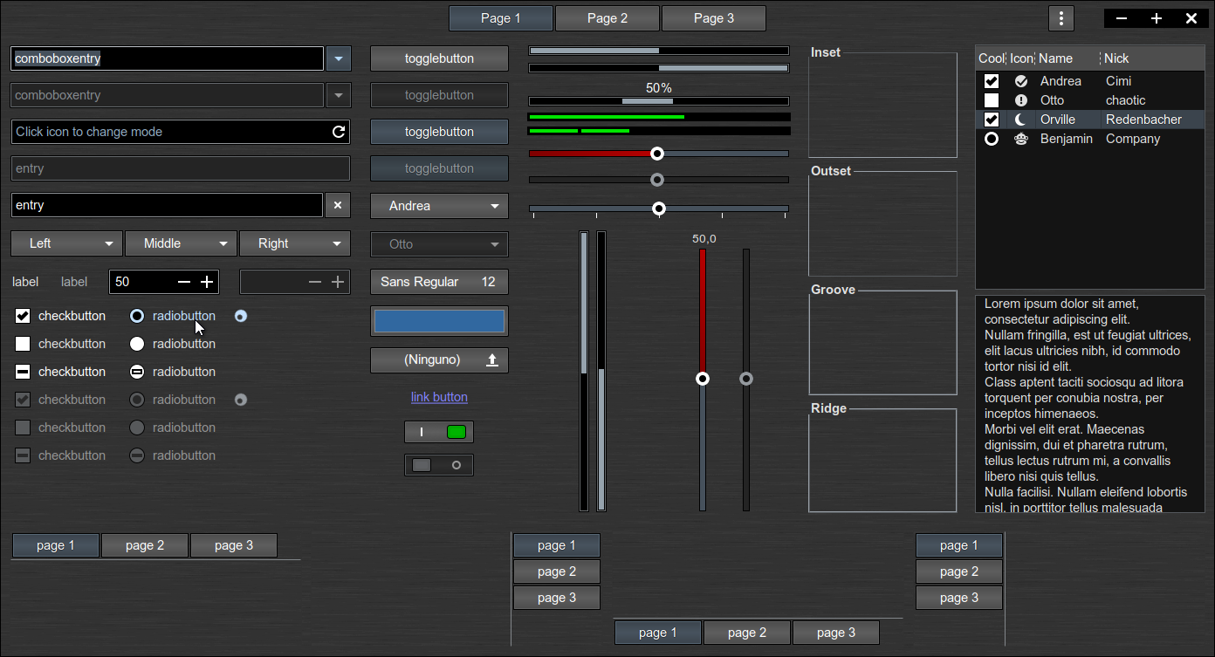Click the highlighted pressed togglebutton
Viewport: 1215px width, 657px height.
tap(439, 132)
